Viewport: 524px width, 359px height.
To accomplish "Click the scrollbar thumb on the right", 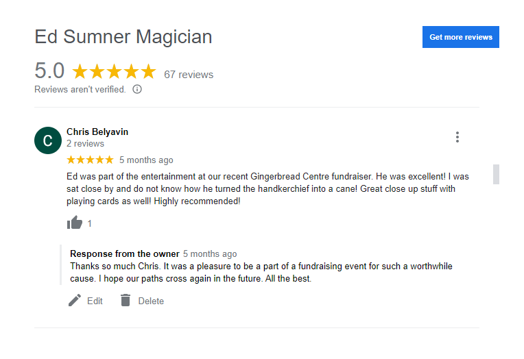I will pyautogui.click(x=496, y=174).
